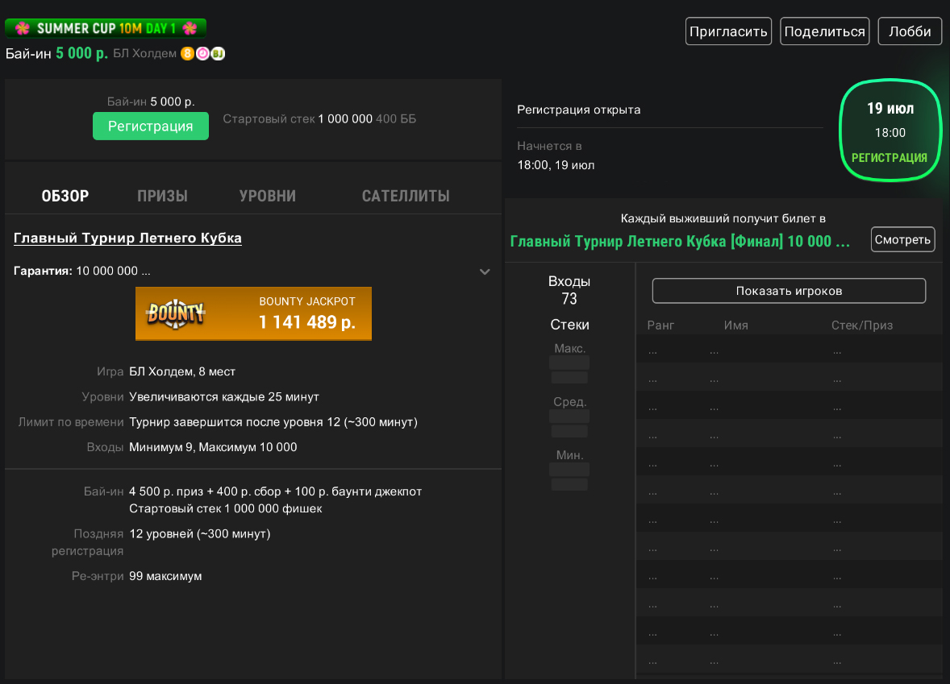The width and height of the screenshot is (950, 684).
Task: Open the САТЕЛЛИТЫ tab
Action: (406, 196)
